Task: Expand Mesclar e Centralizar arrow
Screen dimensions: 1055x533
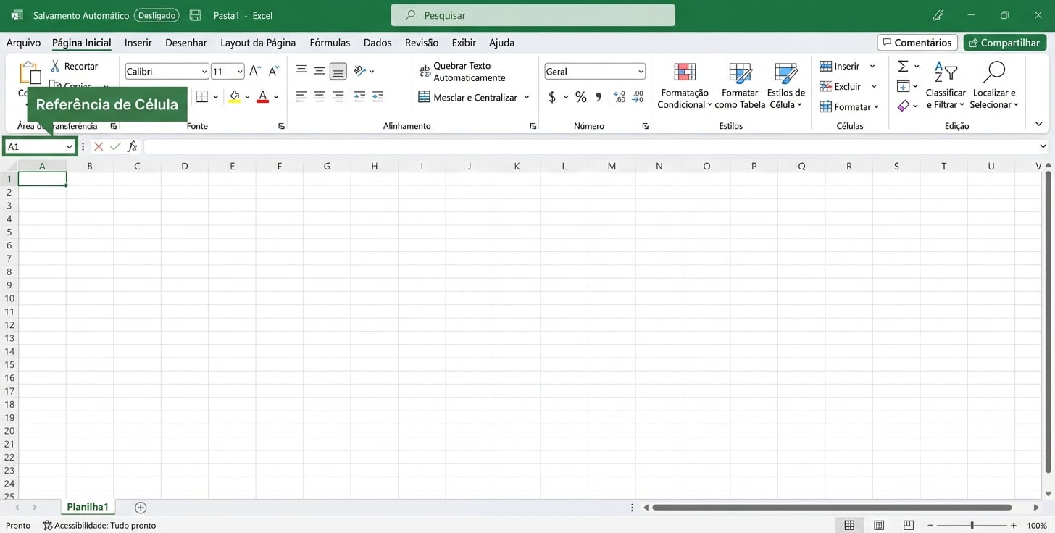Action: [527, 97]
